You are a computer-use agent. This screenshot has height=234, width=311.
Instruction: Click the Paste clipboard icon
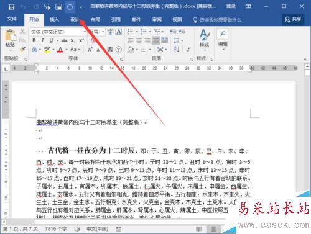coord(11,35)
